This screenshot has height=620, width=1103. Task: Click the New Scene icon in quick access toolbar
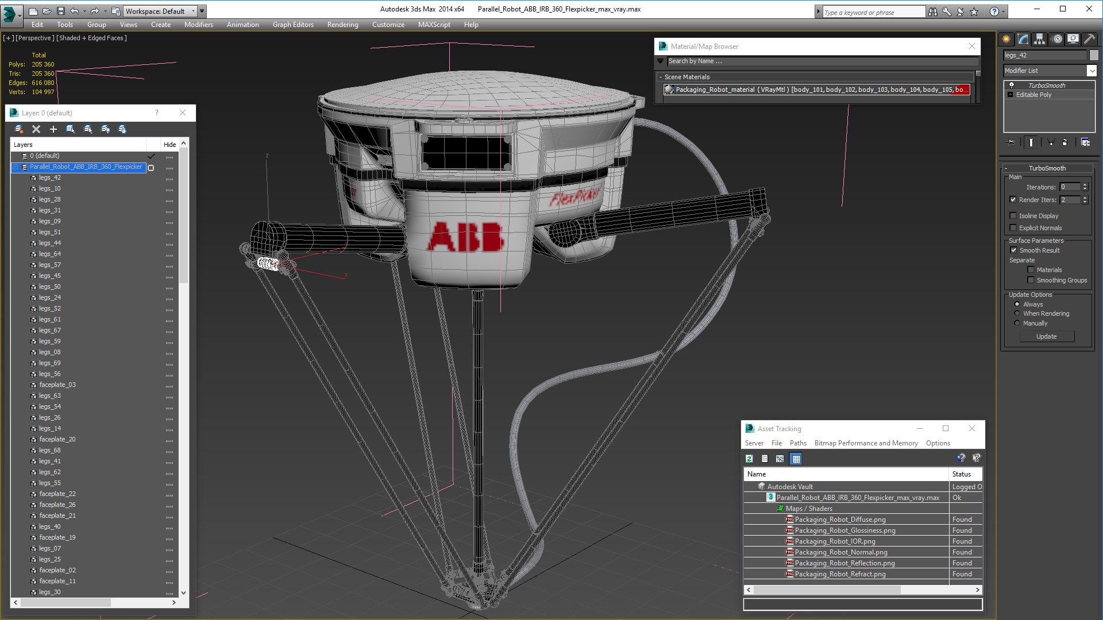(33, 11)
